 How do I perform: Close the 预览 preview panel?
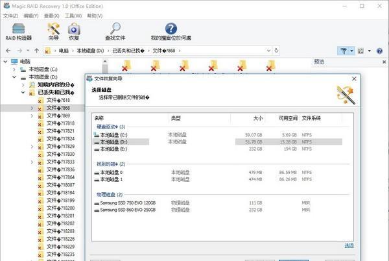click(x=384, y=62)
